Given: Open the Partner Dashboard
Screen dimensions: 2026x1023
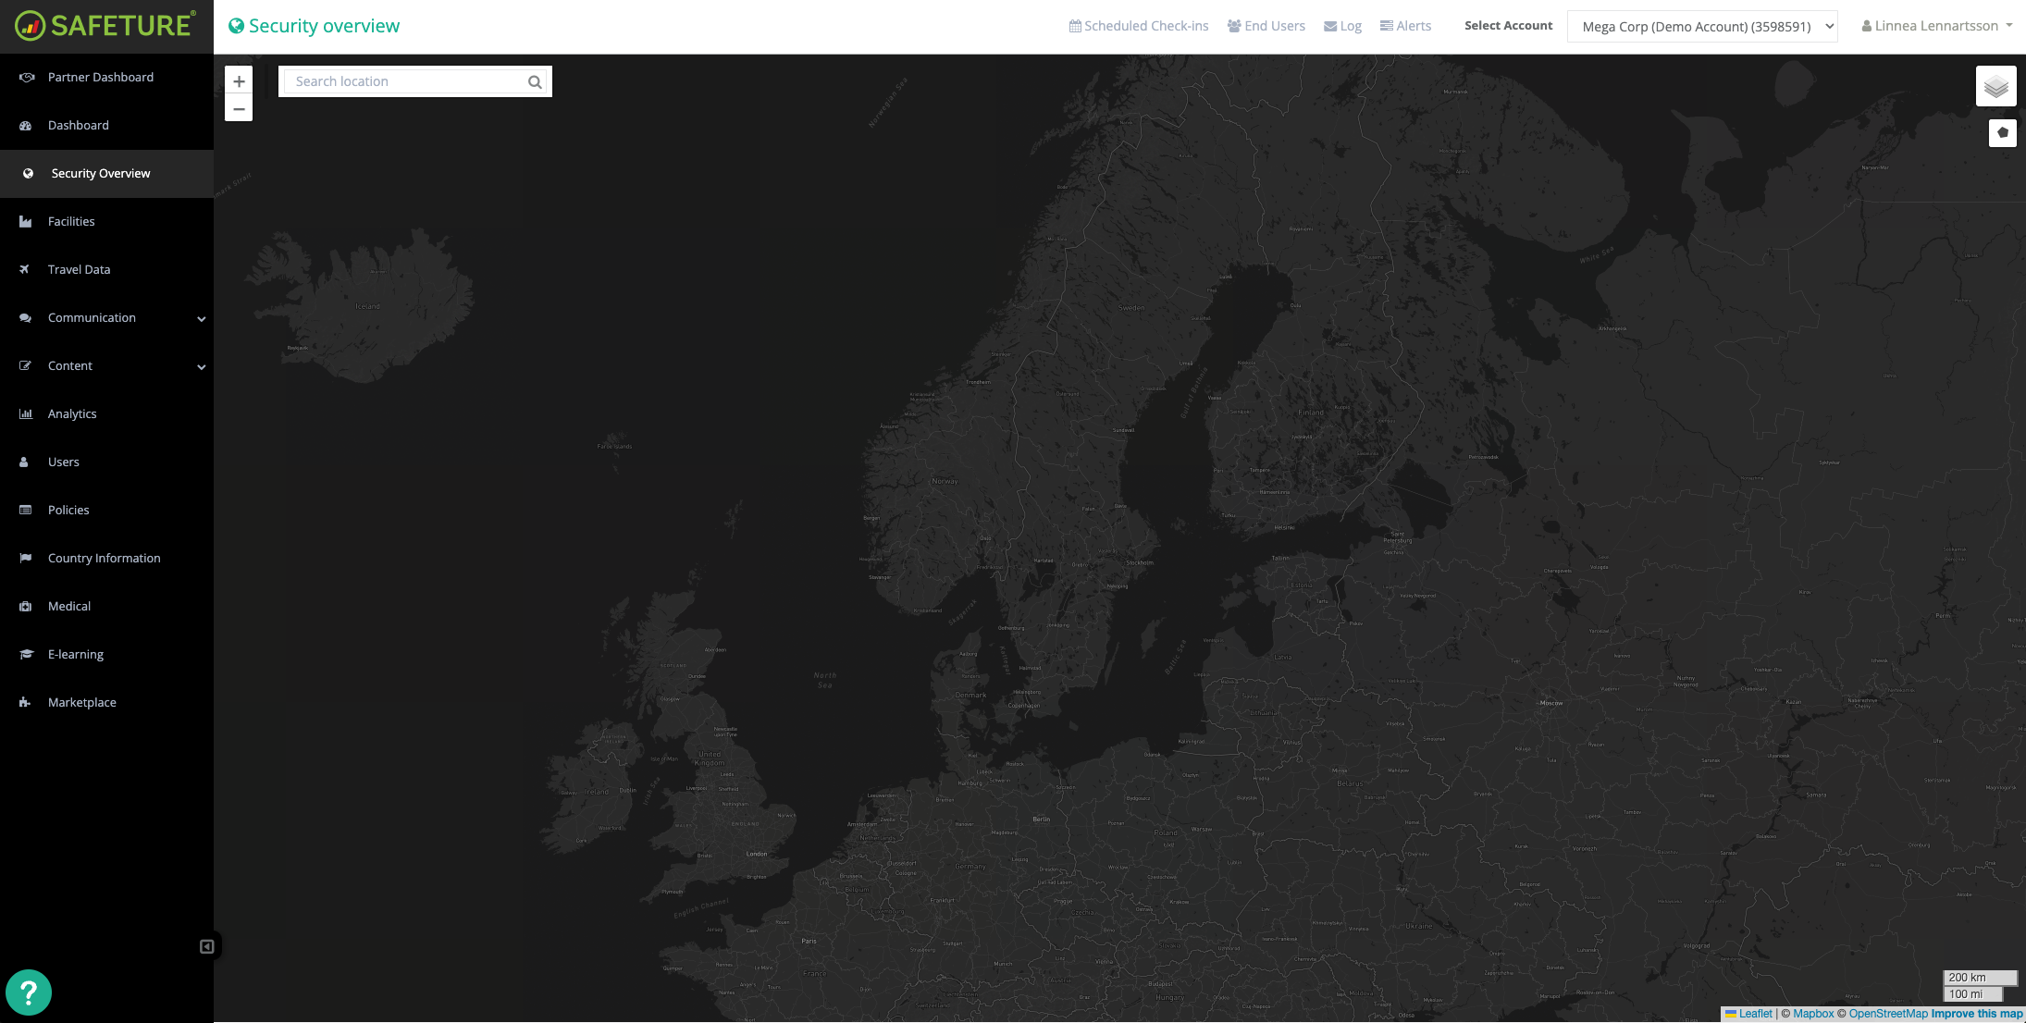Looking at the screenshot, I should (101, 77).
